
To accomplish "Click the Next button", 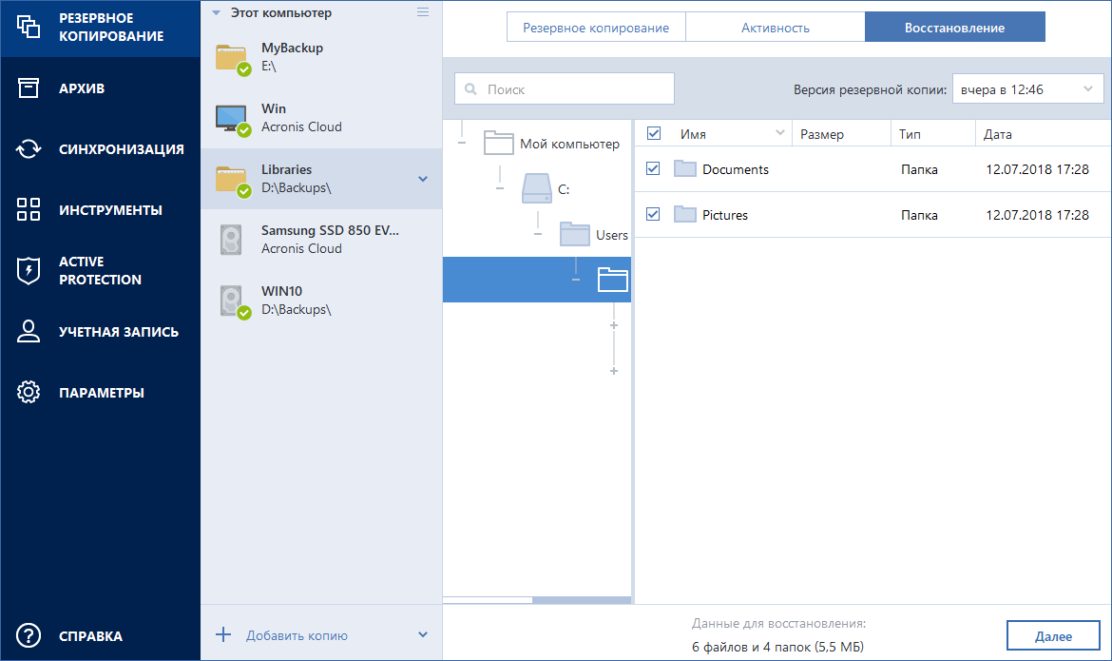I will click(1052, 636).
